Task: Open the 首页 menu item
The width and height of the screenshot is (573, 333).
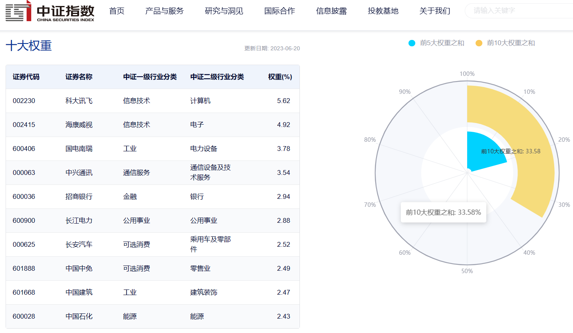Action: [x=117, y=11]
